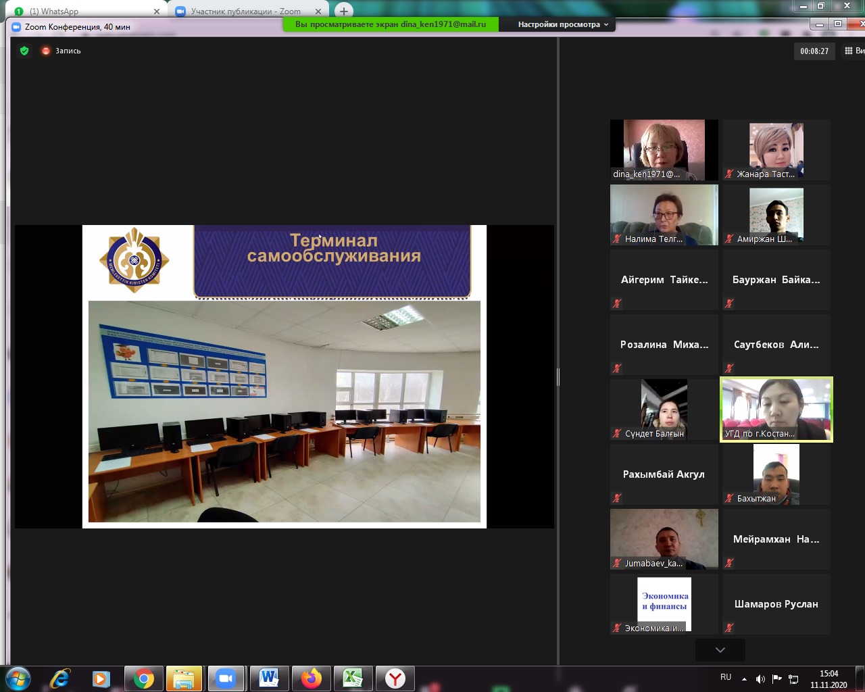Open Firefox browser from the taskbar
The image size is (865, 692).
click(x=311, y=678)
